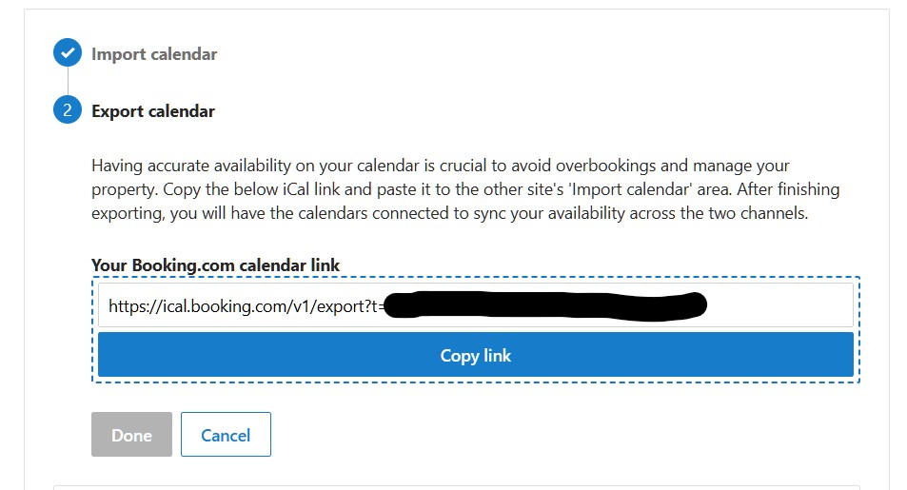Click inside the Booking.com calendar link field
907x490 pixels.
click(475, 305)
